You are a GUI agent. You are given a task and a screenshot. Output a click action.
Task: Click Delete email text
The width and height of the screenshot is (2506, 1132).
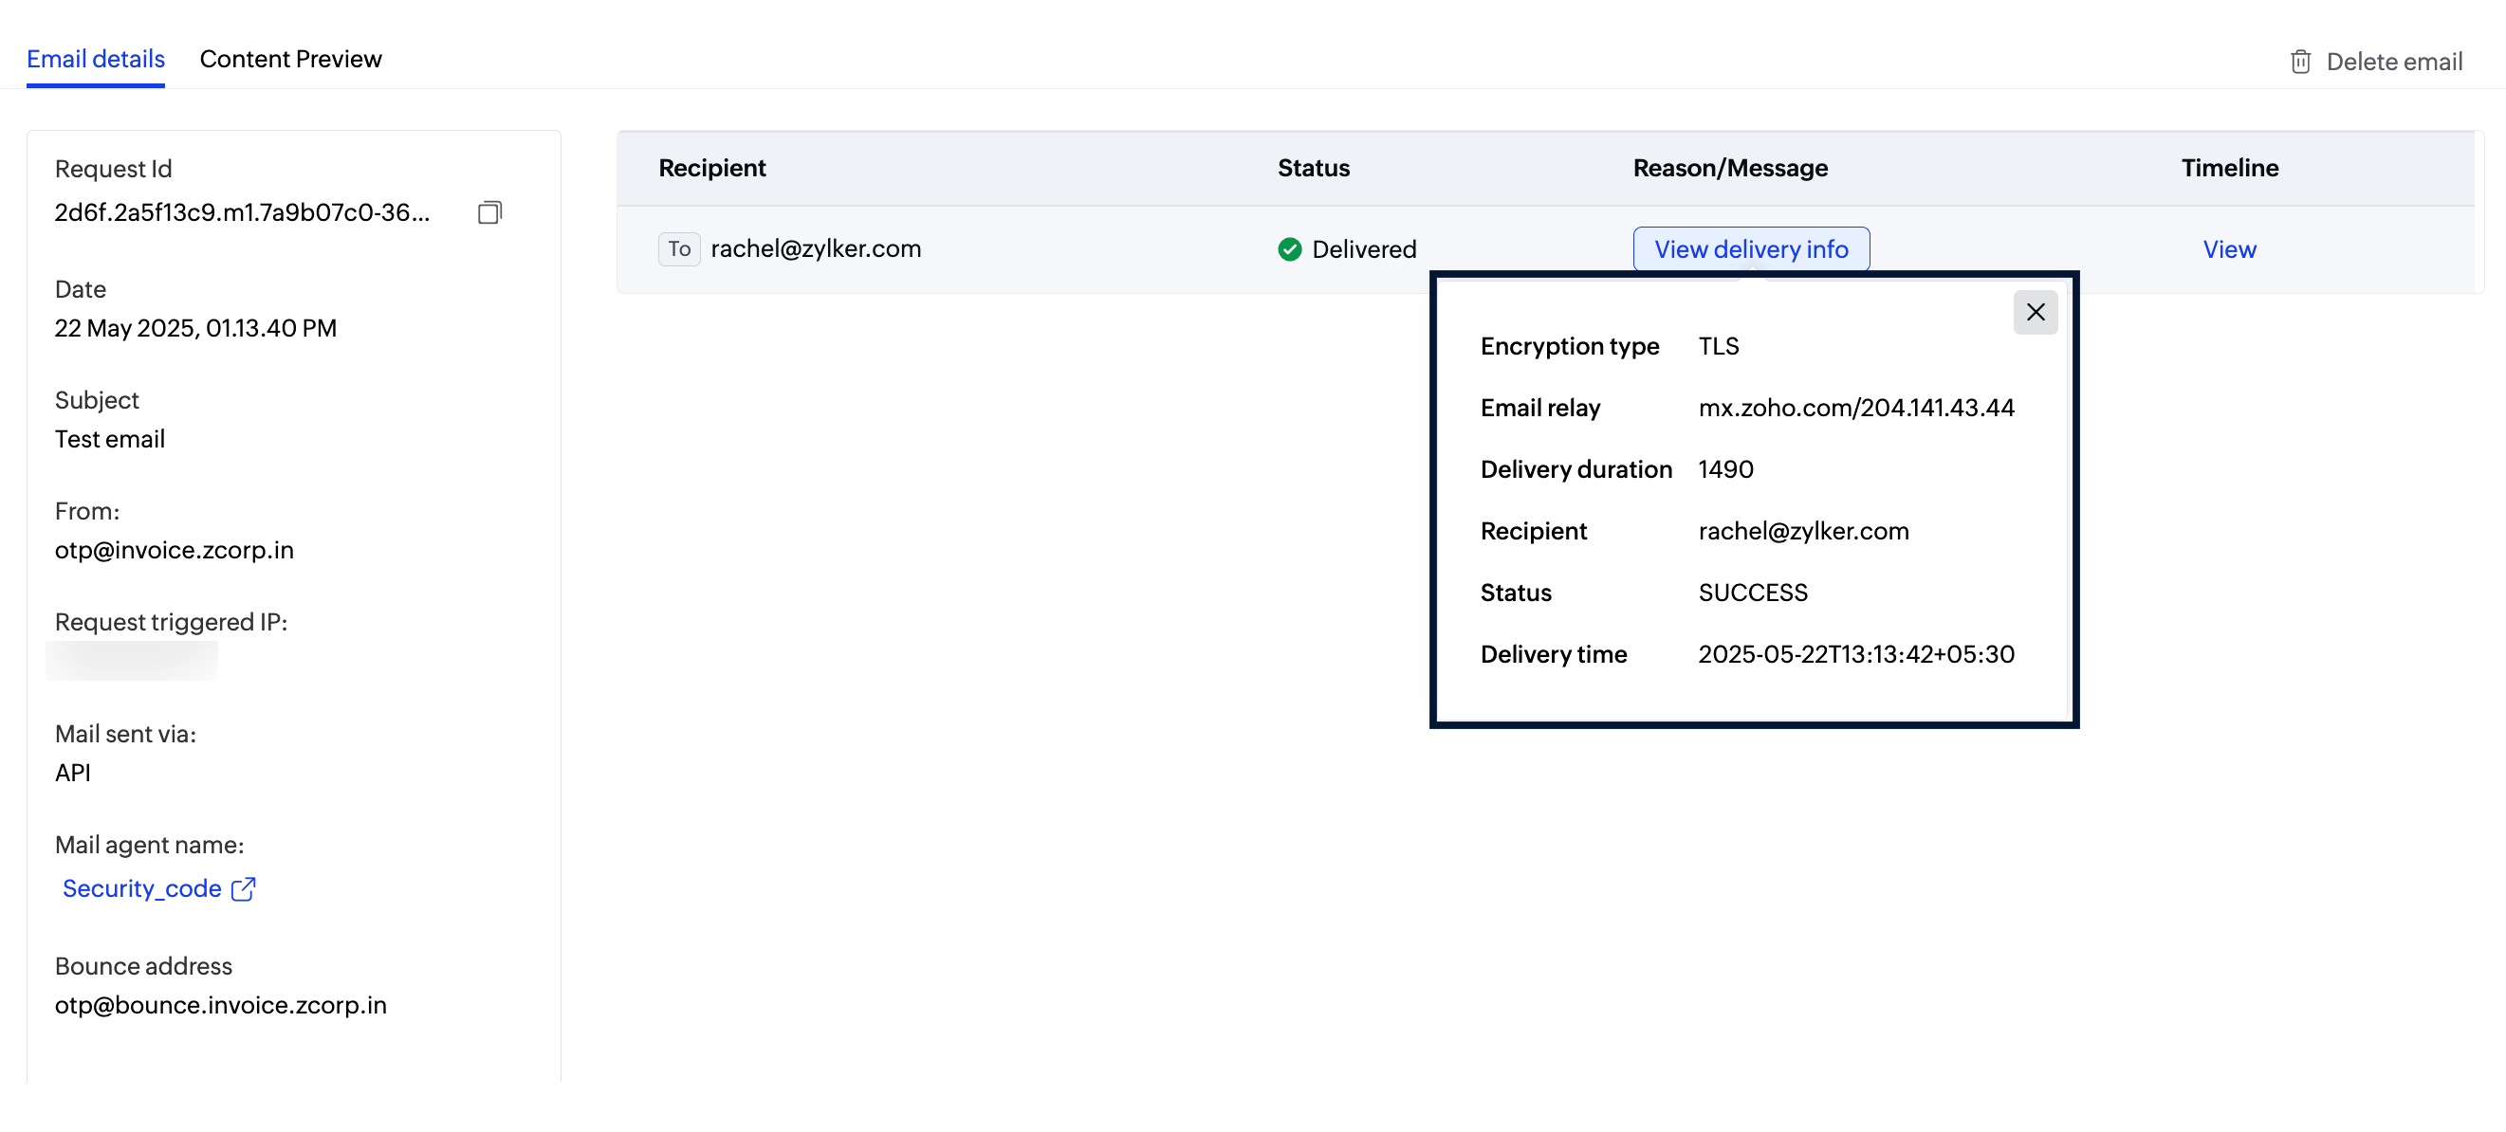tap(2393, 62)
